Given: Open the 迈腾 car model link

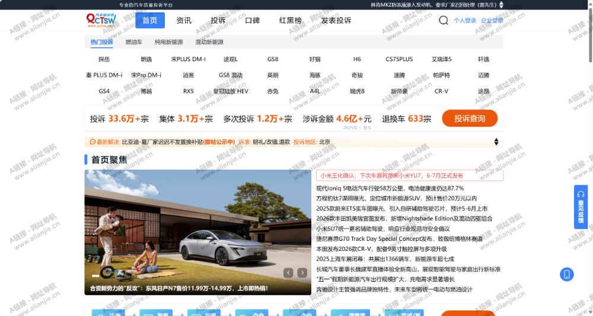Looking at the screenshot, I should [484, 75].
